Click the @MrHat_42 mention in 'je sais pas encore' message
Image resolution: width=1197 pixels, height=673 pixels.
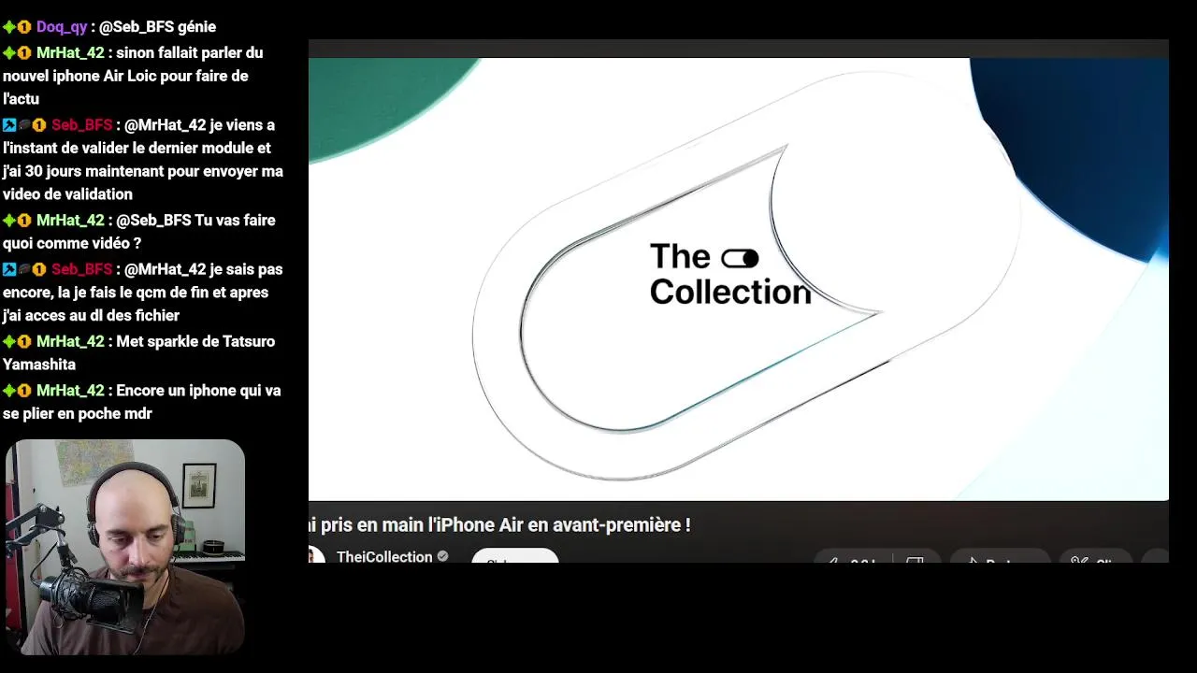tap(165, 269)
